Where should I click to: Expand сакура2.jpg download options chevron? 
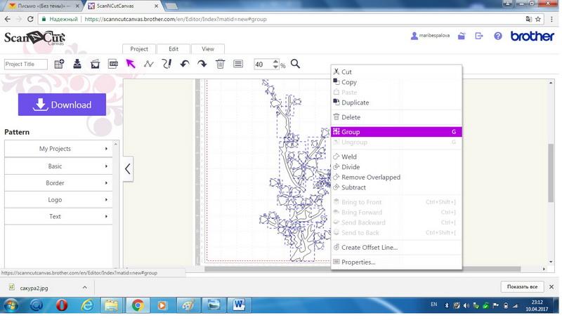[x=84, y=288]
